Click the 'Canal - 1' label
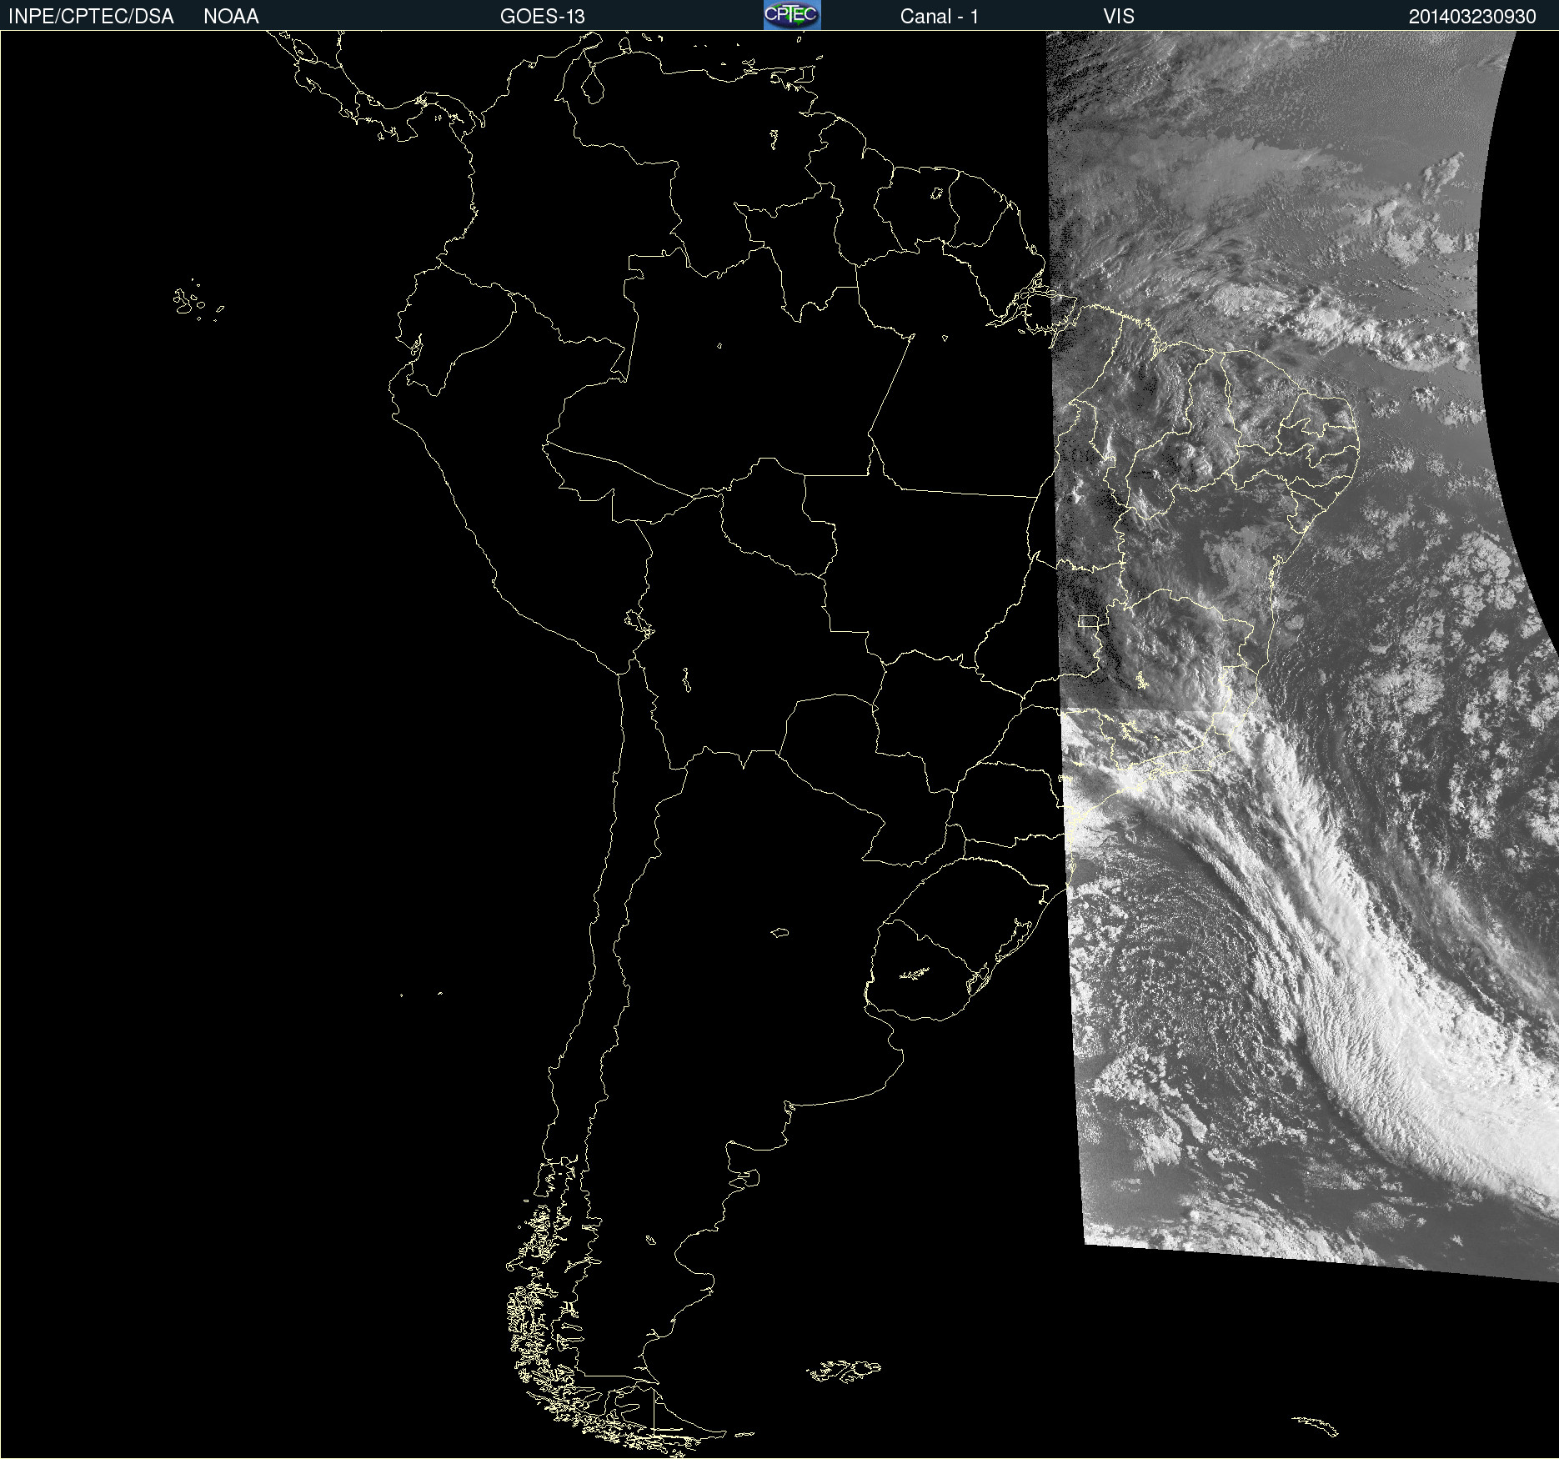Screen dimensions: 1559x1459 click(x=940, y=17)
